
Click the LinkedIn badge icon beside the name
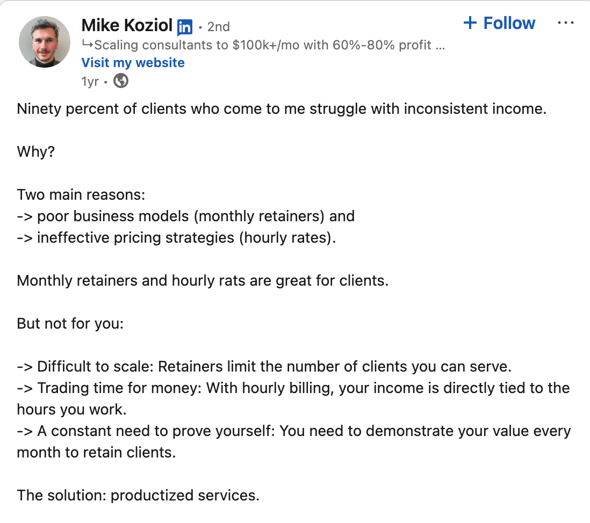(x=185, y=27)
